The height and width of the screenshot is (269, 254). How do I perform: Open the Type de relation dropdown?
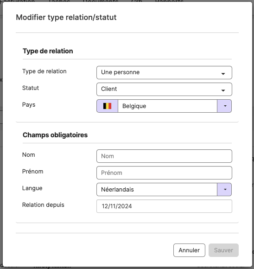164,72
